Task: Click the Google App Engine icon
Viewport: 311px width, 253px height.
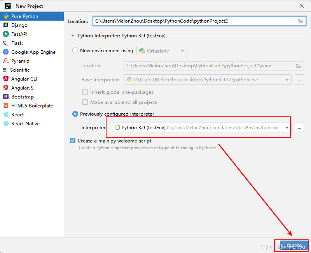Action: (x=6, y=52)
